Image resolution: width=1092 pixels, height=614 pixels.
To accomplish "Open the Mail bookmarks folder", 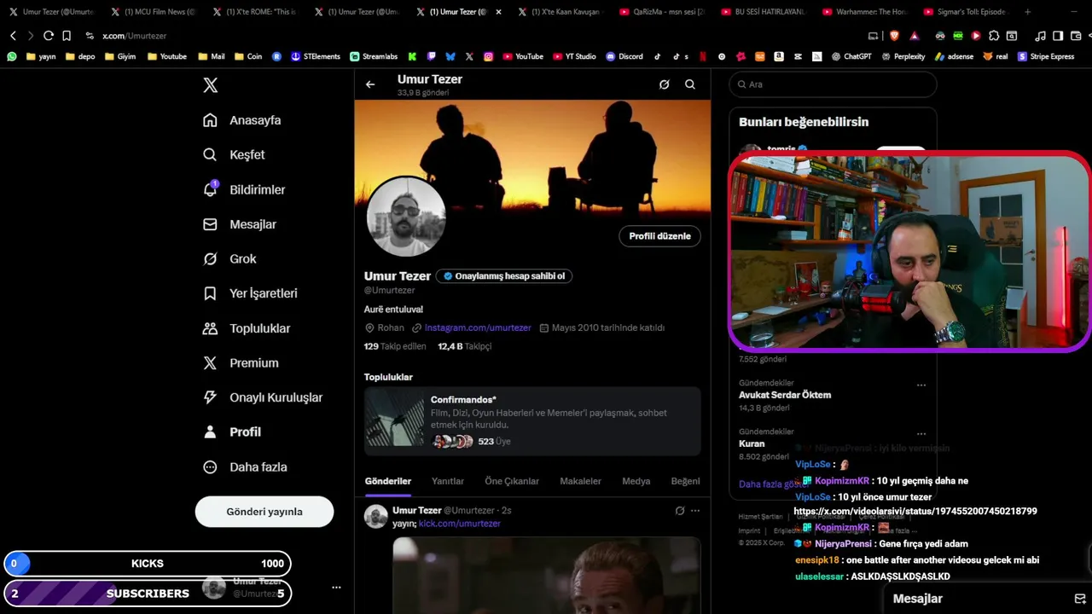I will click(x=211, y=56).
